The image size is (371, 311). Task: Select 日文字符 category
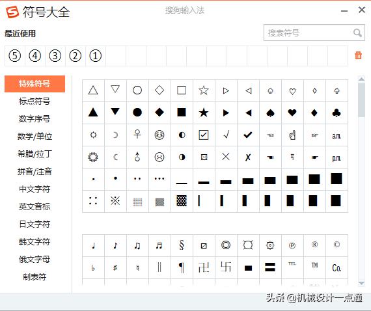point(34,224)
